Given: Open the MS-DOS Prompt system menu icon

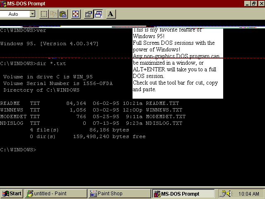Looking at the screenshot, I should click(x=3, y=4).
